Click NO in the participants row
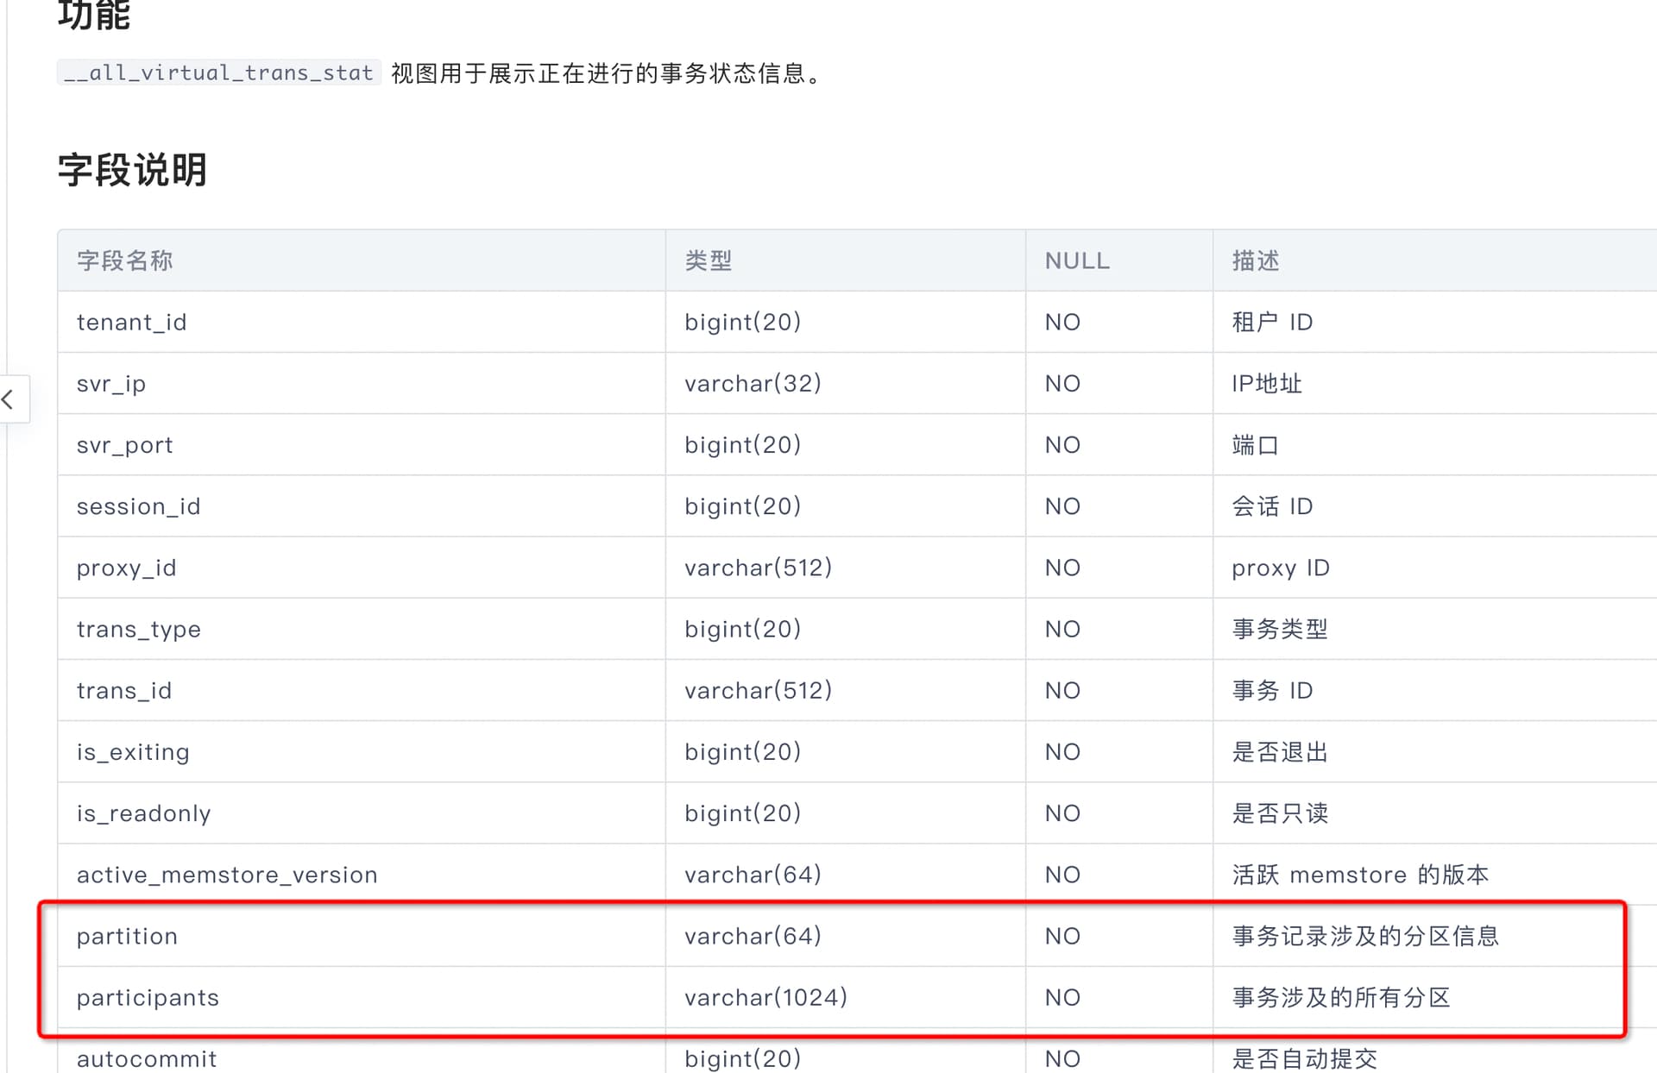1657x1073 pixels. point(1062,997)
